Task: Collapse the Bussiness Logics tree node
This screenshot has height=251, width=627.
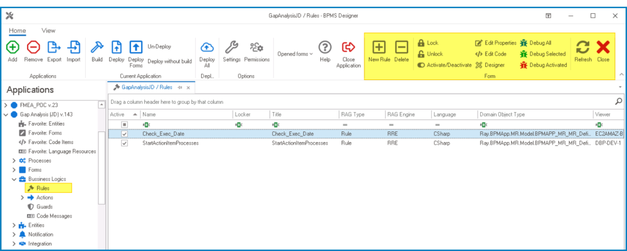Action: [14, 179]
